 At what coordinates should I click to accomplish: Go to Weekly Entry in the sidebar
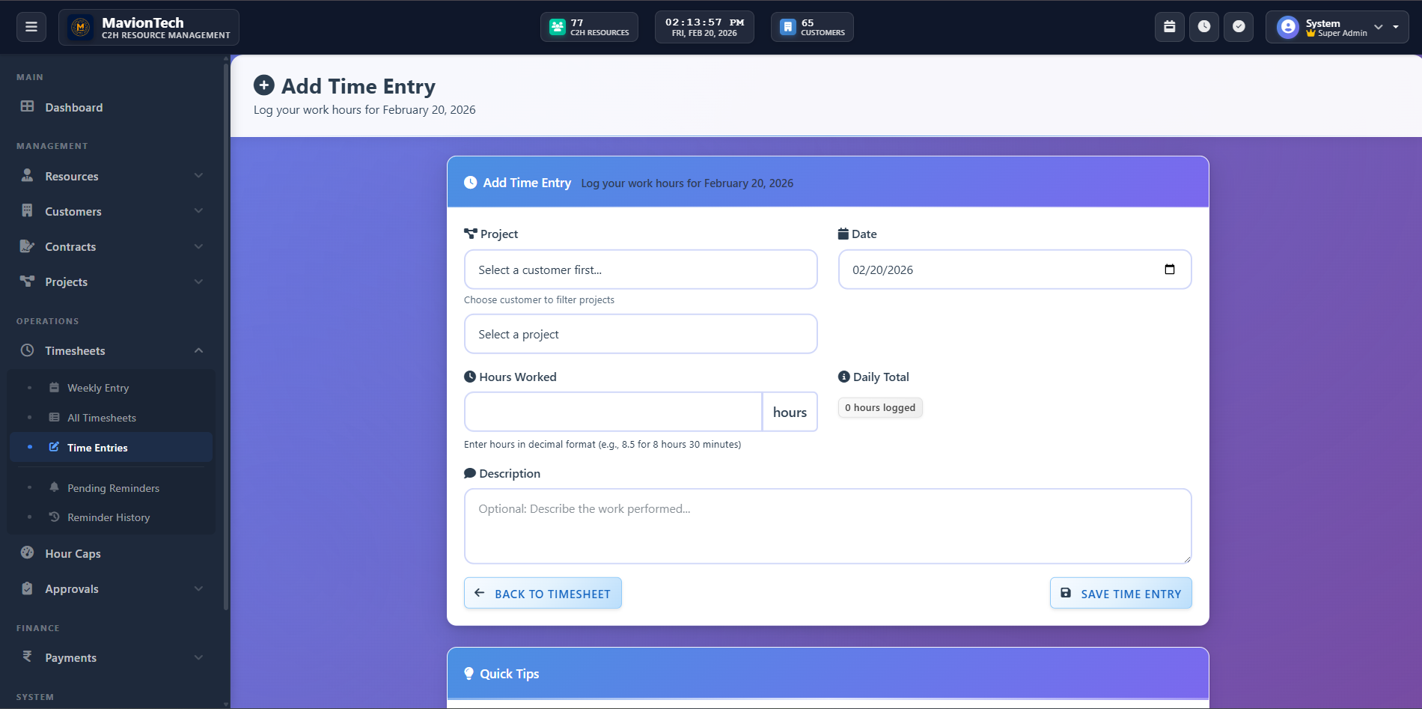coord(98,388)
